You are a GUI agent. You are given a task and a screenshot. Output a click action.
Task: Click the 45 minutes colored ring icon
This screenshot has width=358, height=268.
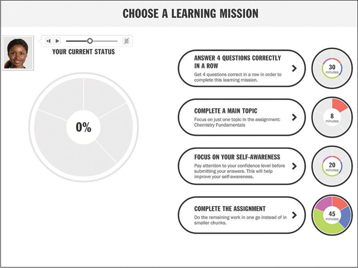(x=332, y=216)
